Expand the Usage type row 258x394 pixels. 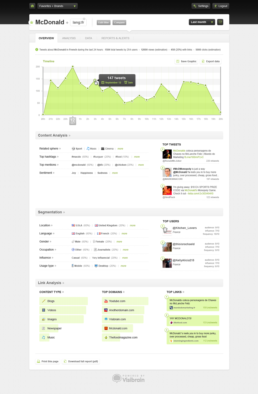point(48,266)
